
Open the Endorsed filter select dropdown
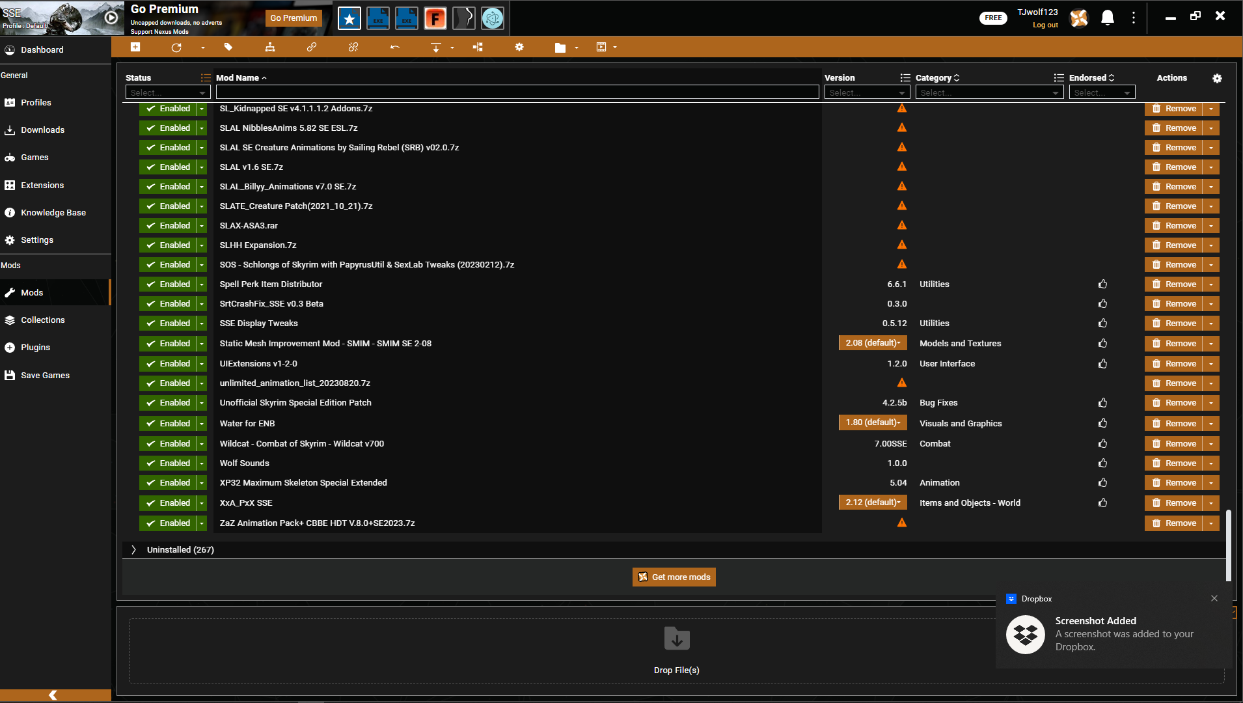click(x=1102, y=92)
